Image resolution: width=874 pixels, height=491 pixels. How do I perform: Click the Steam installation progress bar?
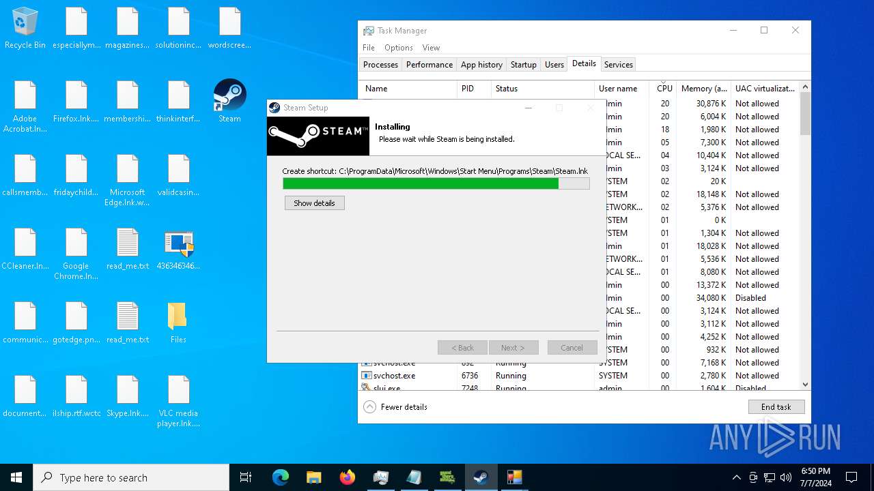tap(436, 183)
